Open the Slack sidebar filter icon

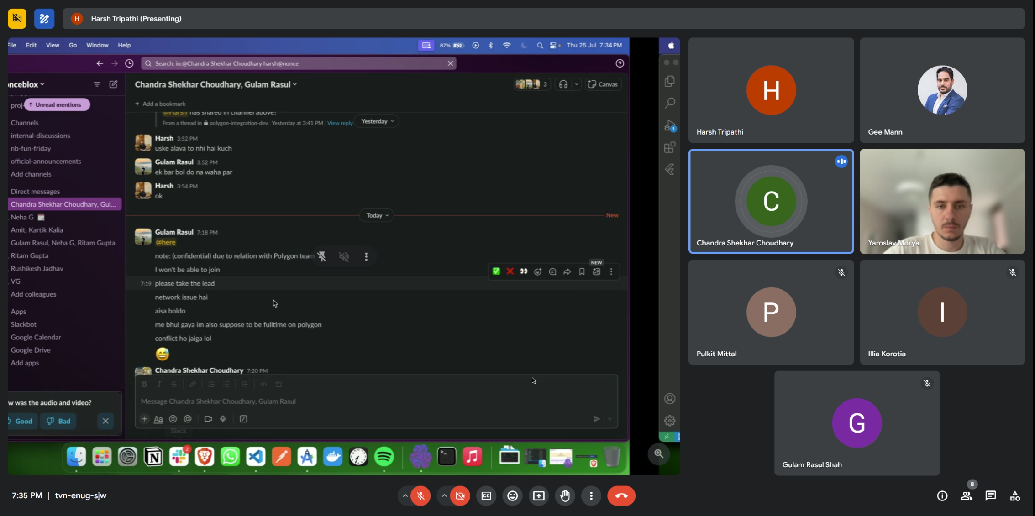[97, 84]
